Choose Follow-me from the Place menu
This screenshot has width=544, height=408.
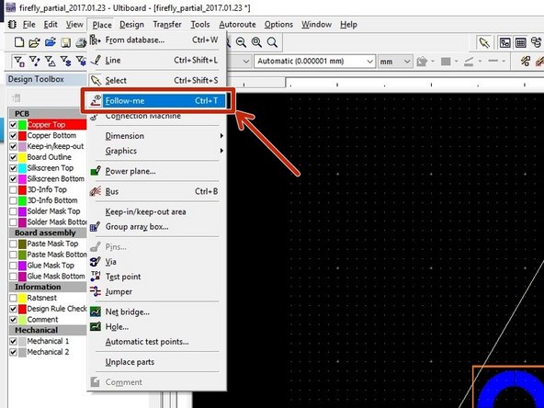click(x=158, y=100)
